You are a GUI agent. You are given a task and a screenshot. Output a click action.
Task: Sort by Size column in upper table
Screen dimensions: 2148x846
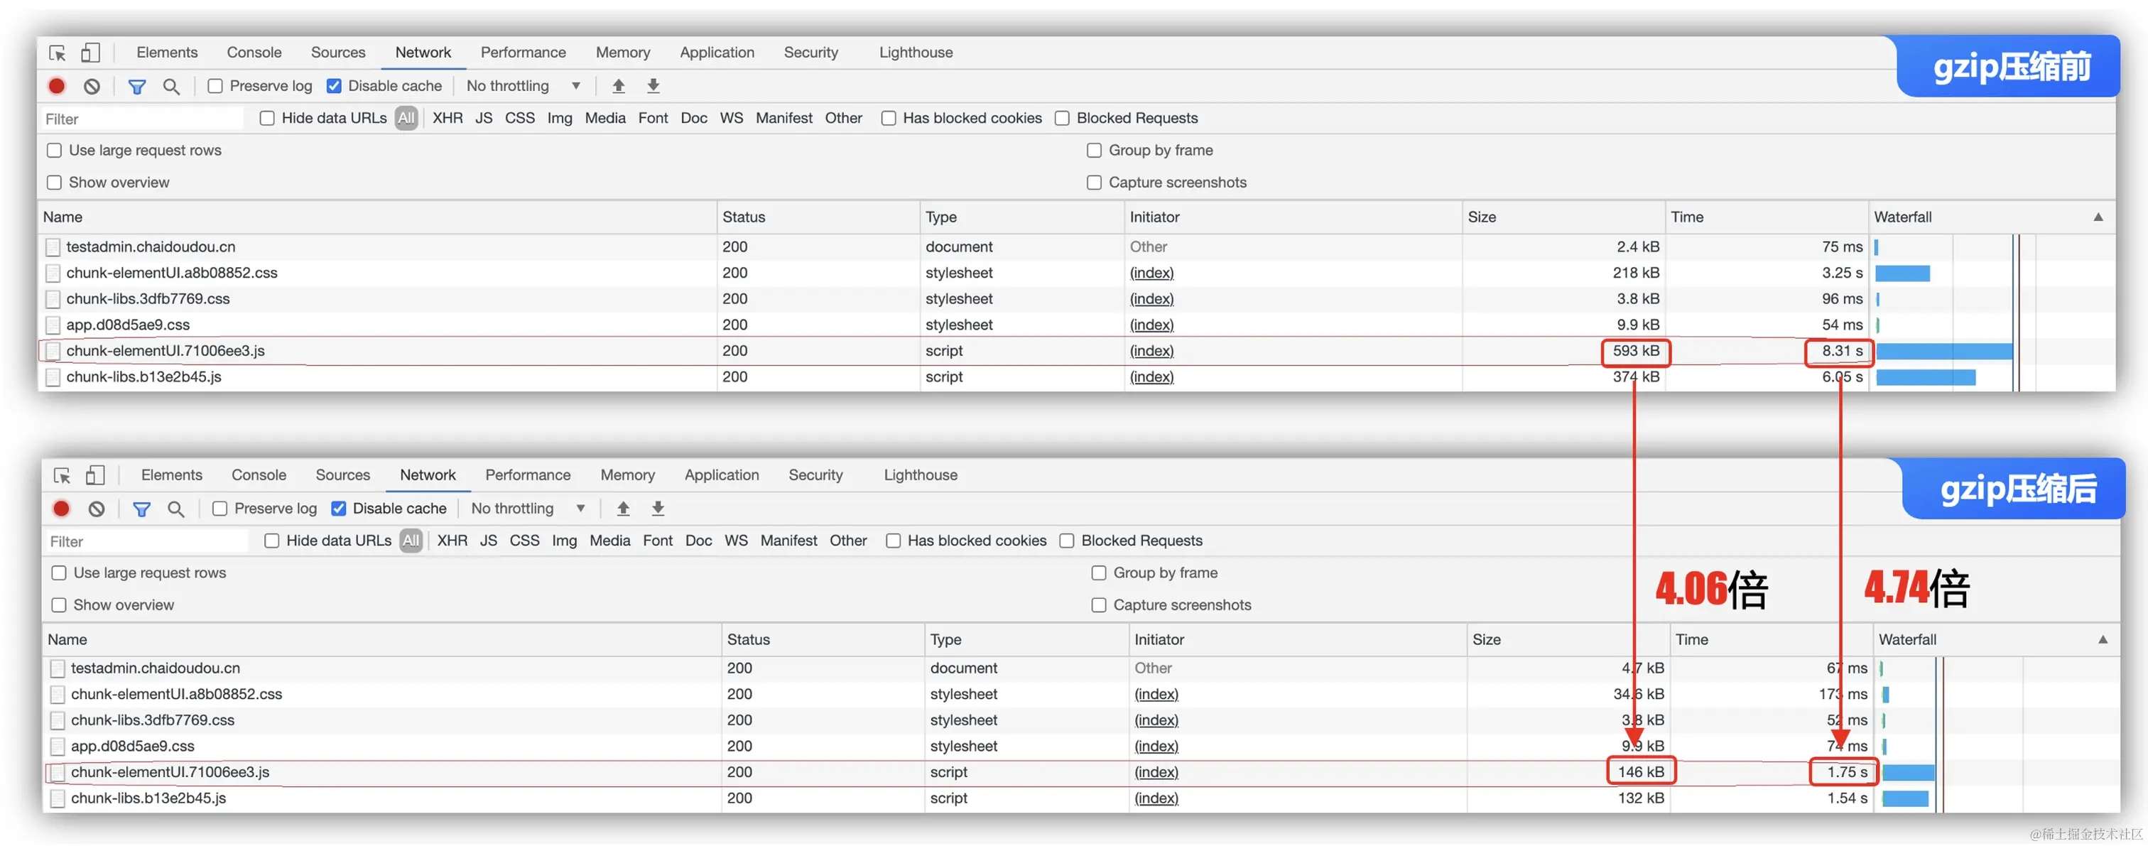[x=1563, y=217]
